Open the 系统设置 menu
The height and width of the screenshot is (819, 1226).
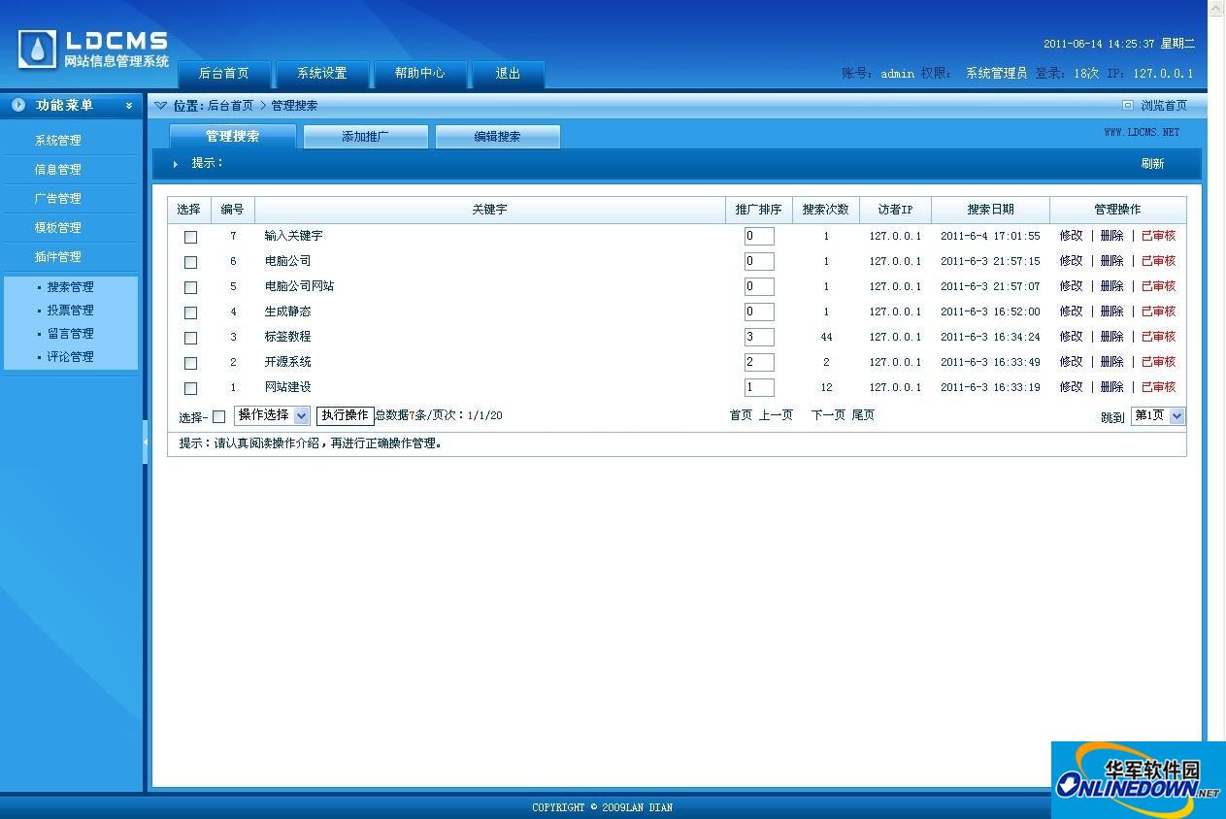coord(323,73)
